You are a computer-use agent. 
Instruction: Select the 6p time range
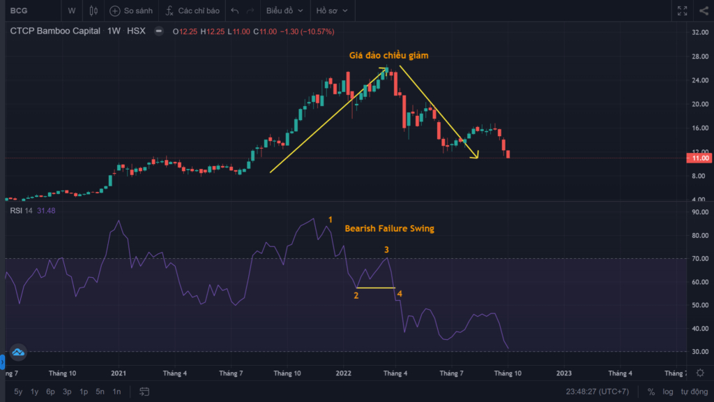[x=50, y=392]
